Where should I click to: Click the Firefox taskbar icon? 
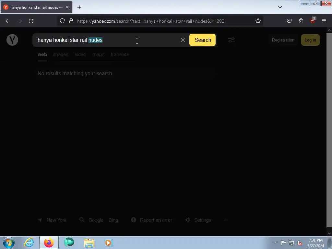click(x=49, y=243)
